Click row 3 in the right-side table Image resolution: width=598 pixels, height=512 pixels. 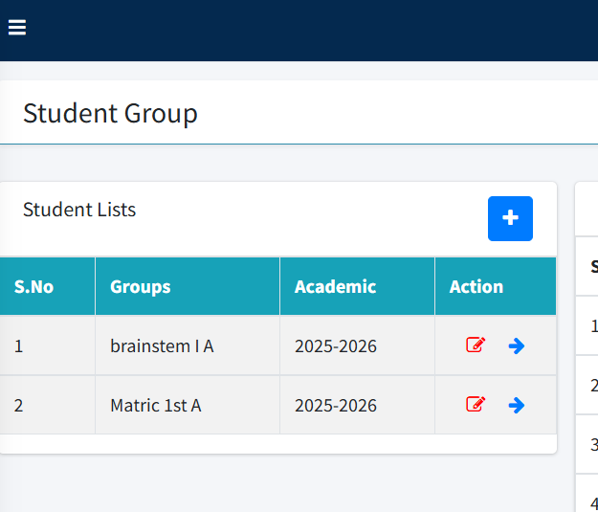point(593,444)
